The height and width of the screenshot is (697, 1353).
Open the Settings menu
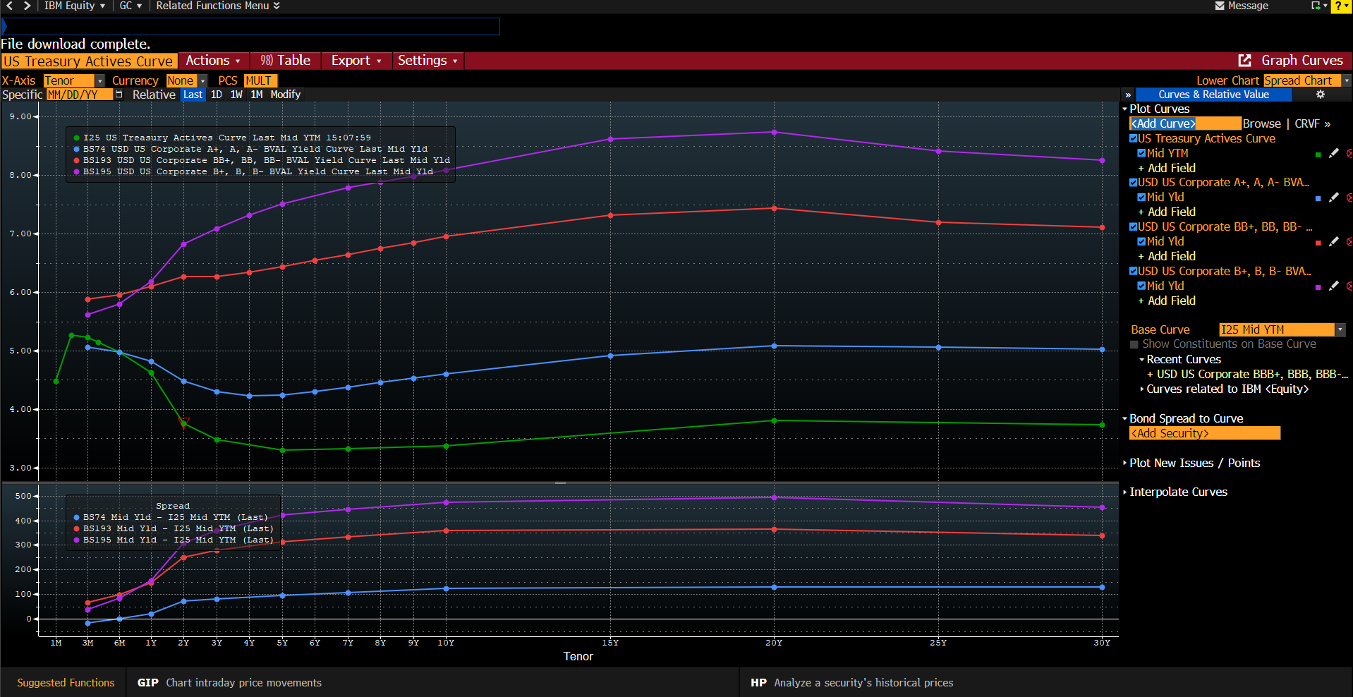[x=427, y=61]
